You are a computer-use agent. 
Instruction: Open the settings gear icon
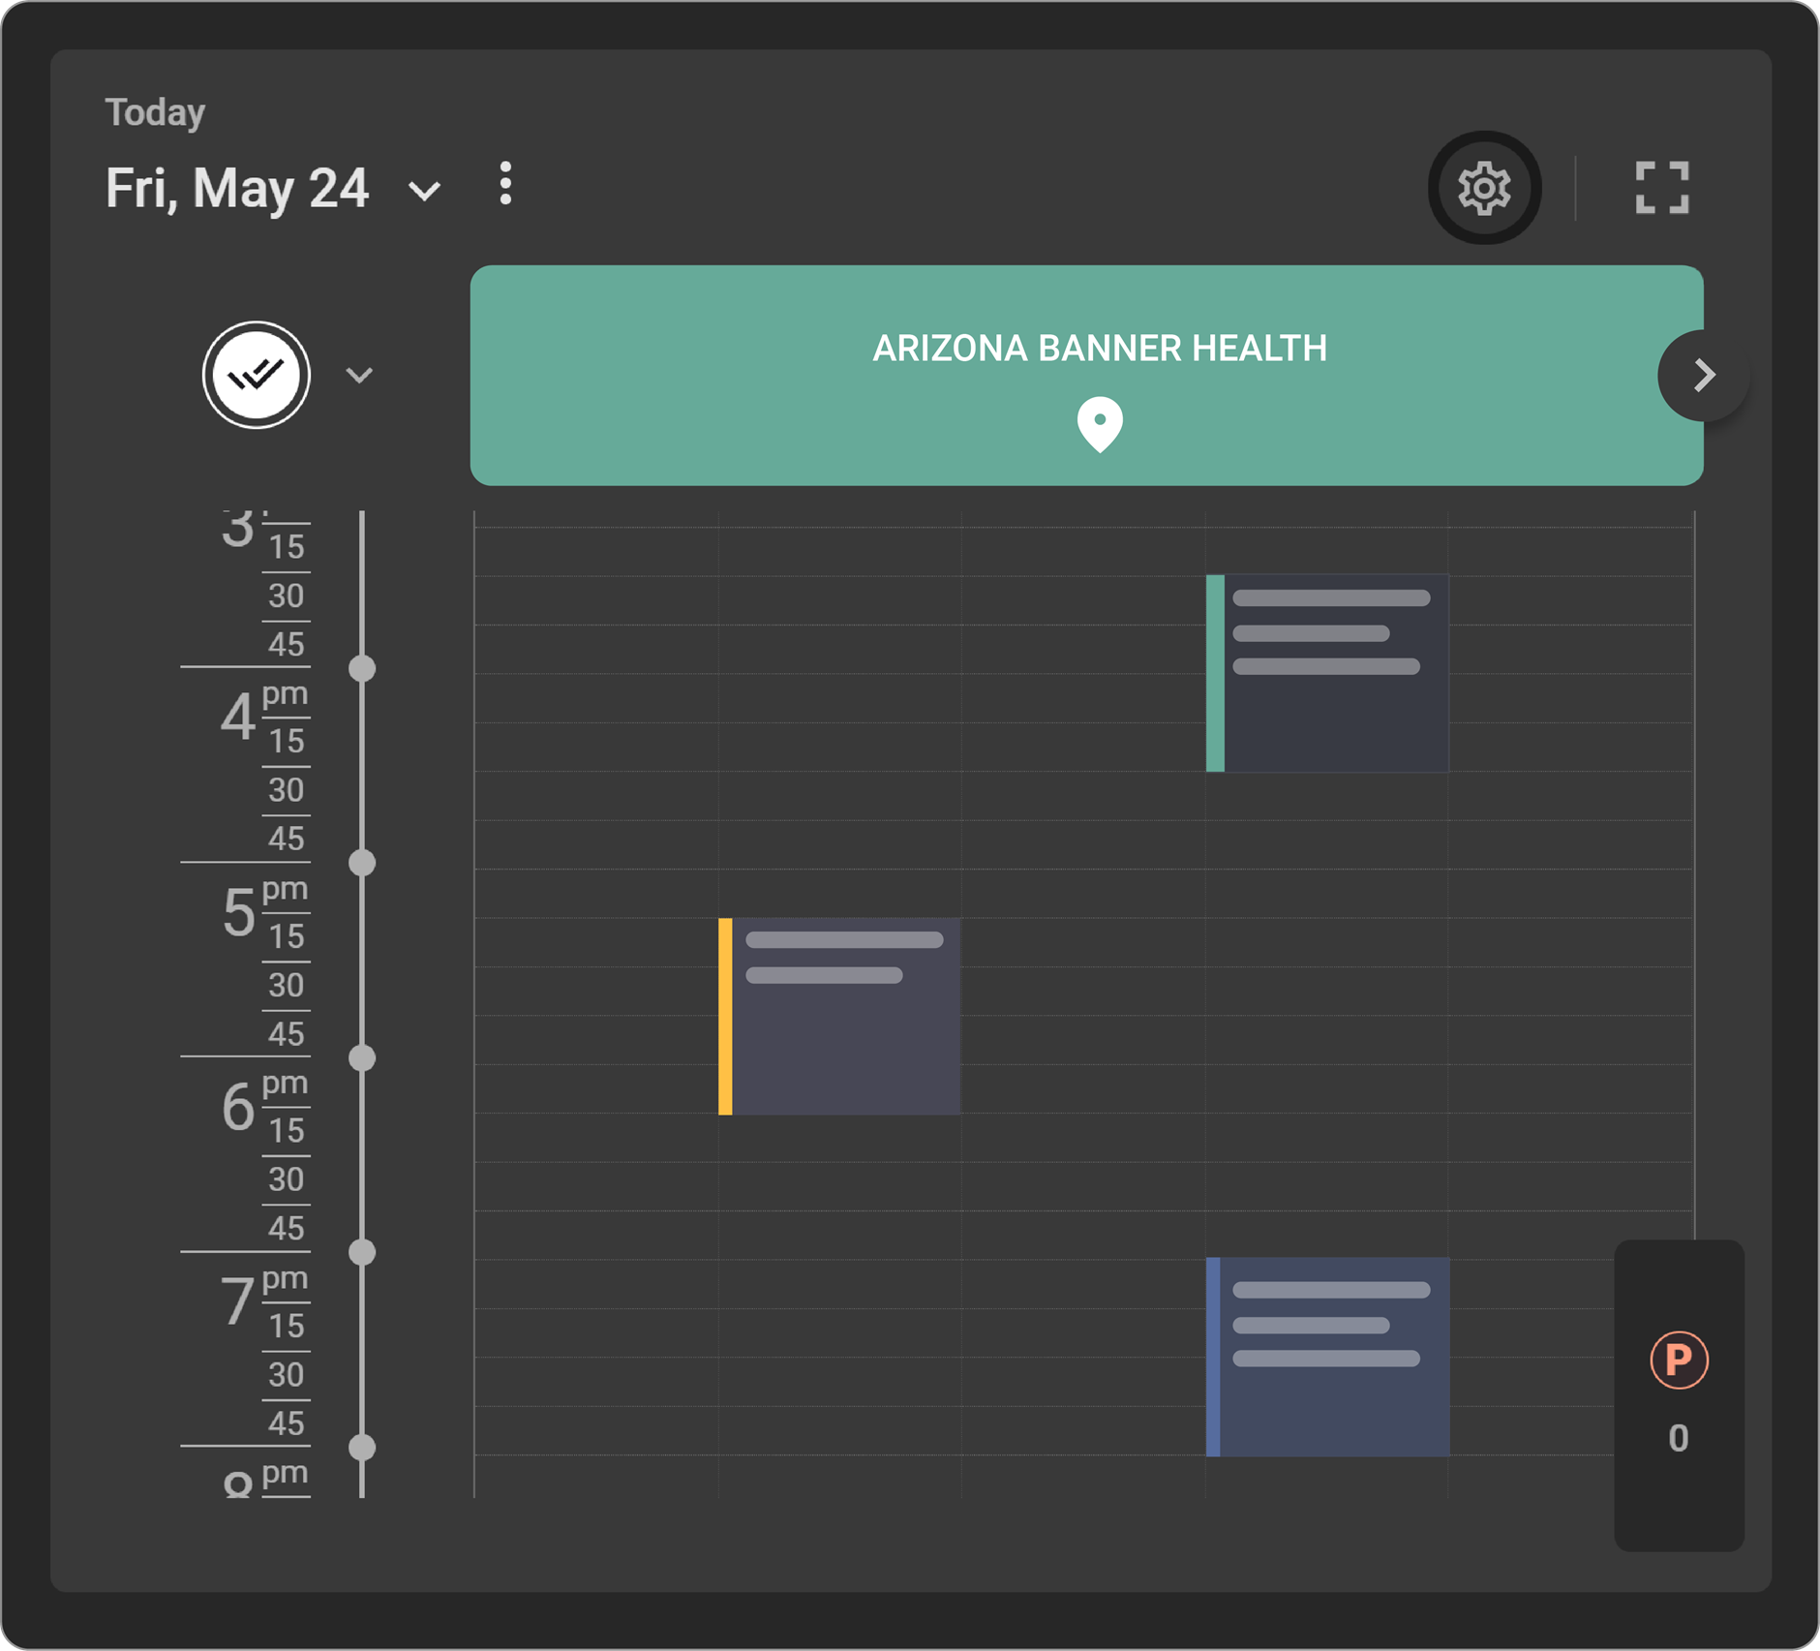1484,188
